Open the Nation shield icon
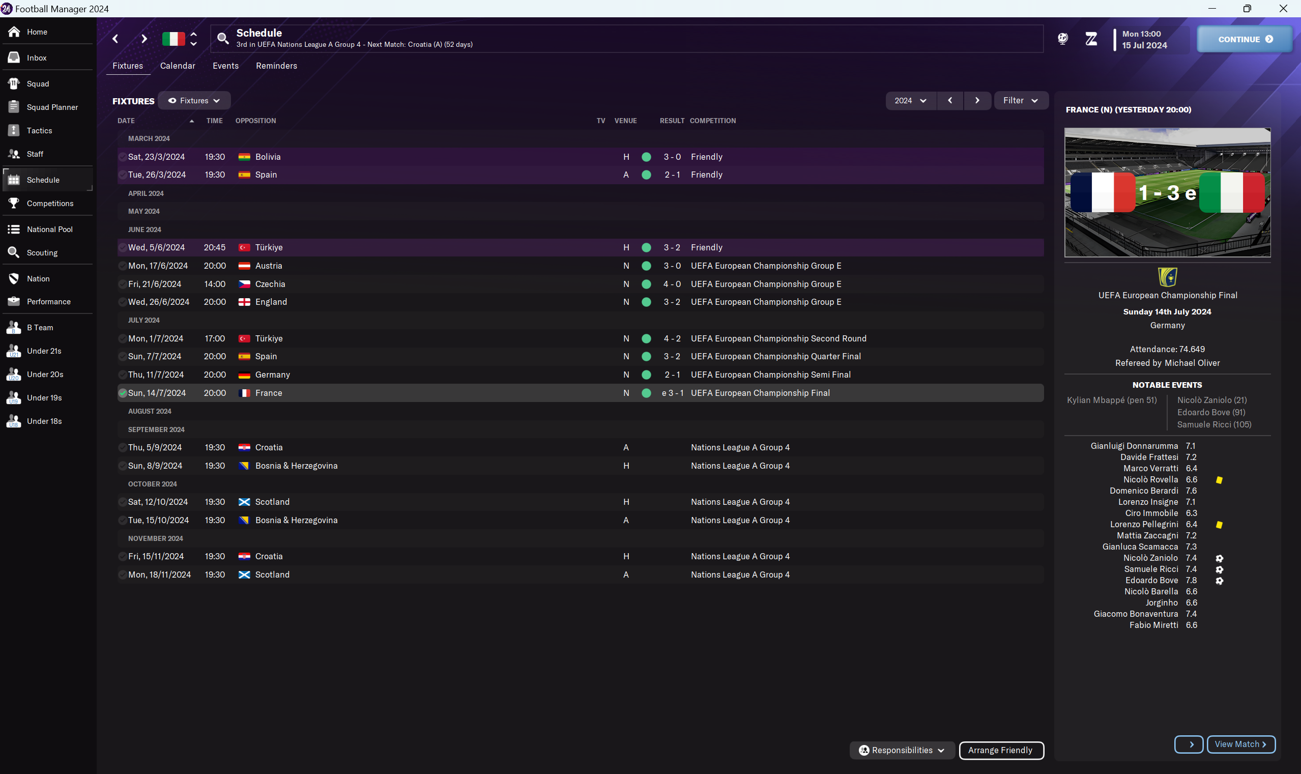This screenshot has height=774, width=1301. pyautogui.click(x=14, y=278)
